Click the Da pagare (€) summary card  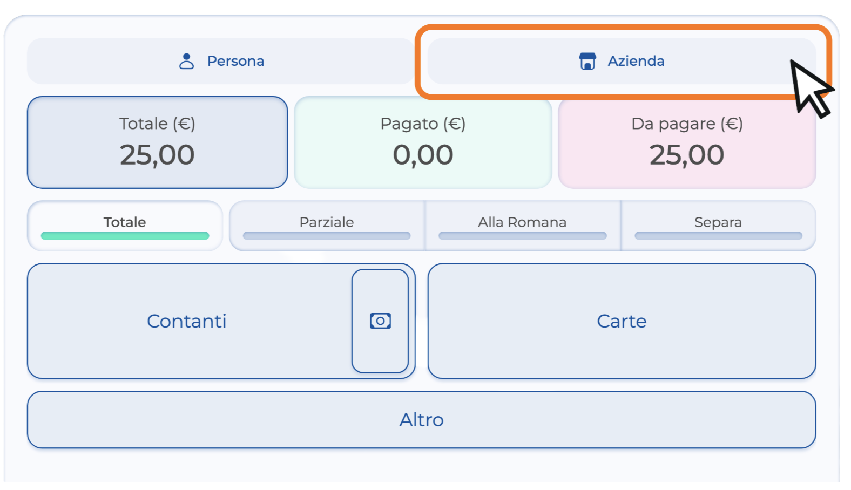[x=686, y=142]
